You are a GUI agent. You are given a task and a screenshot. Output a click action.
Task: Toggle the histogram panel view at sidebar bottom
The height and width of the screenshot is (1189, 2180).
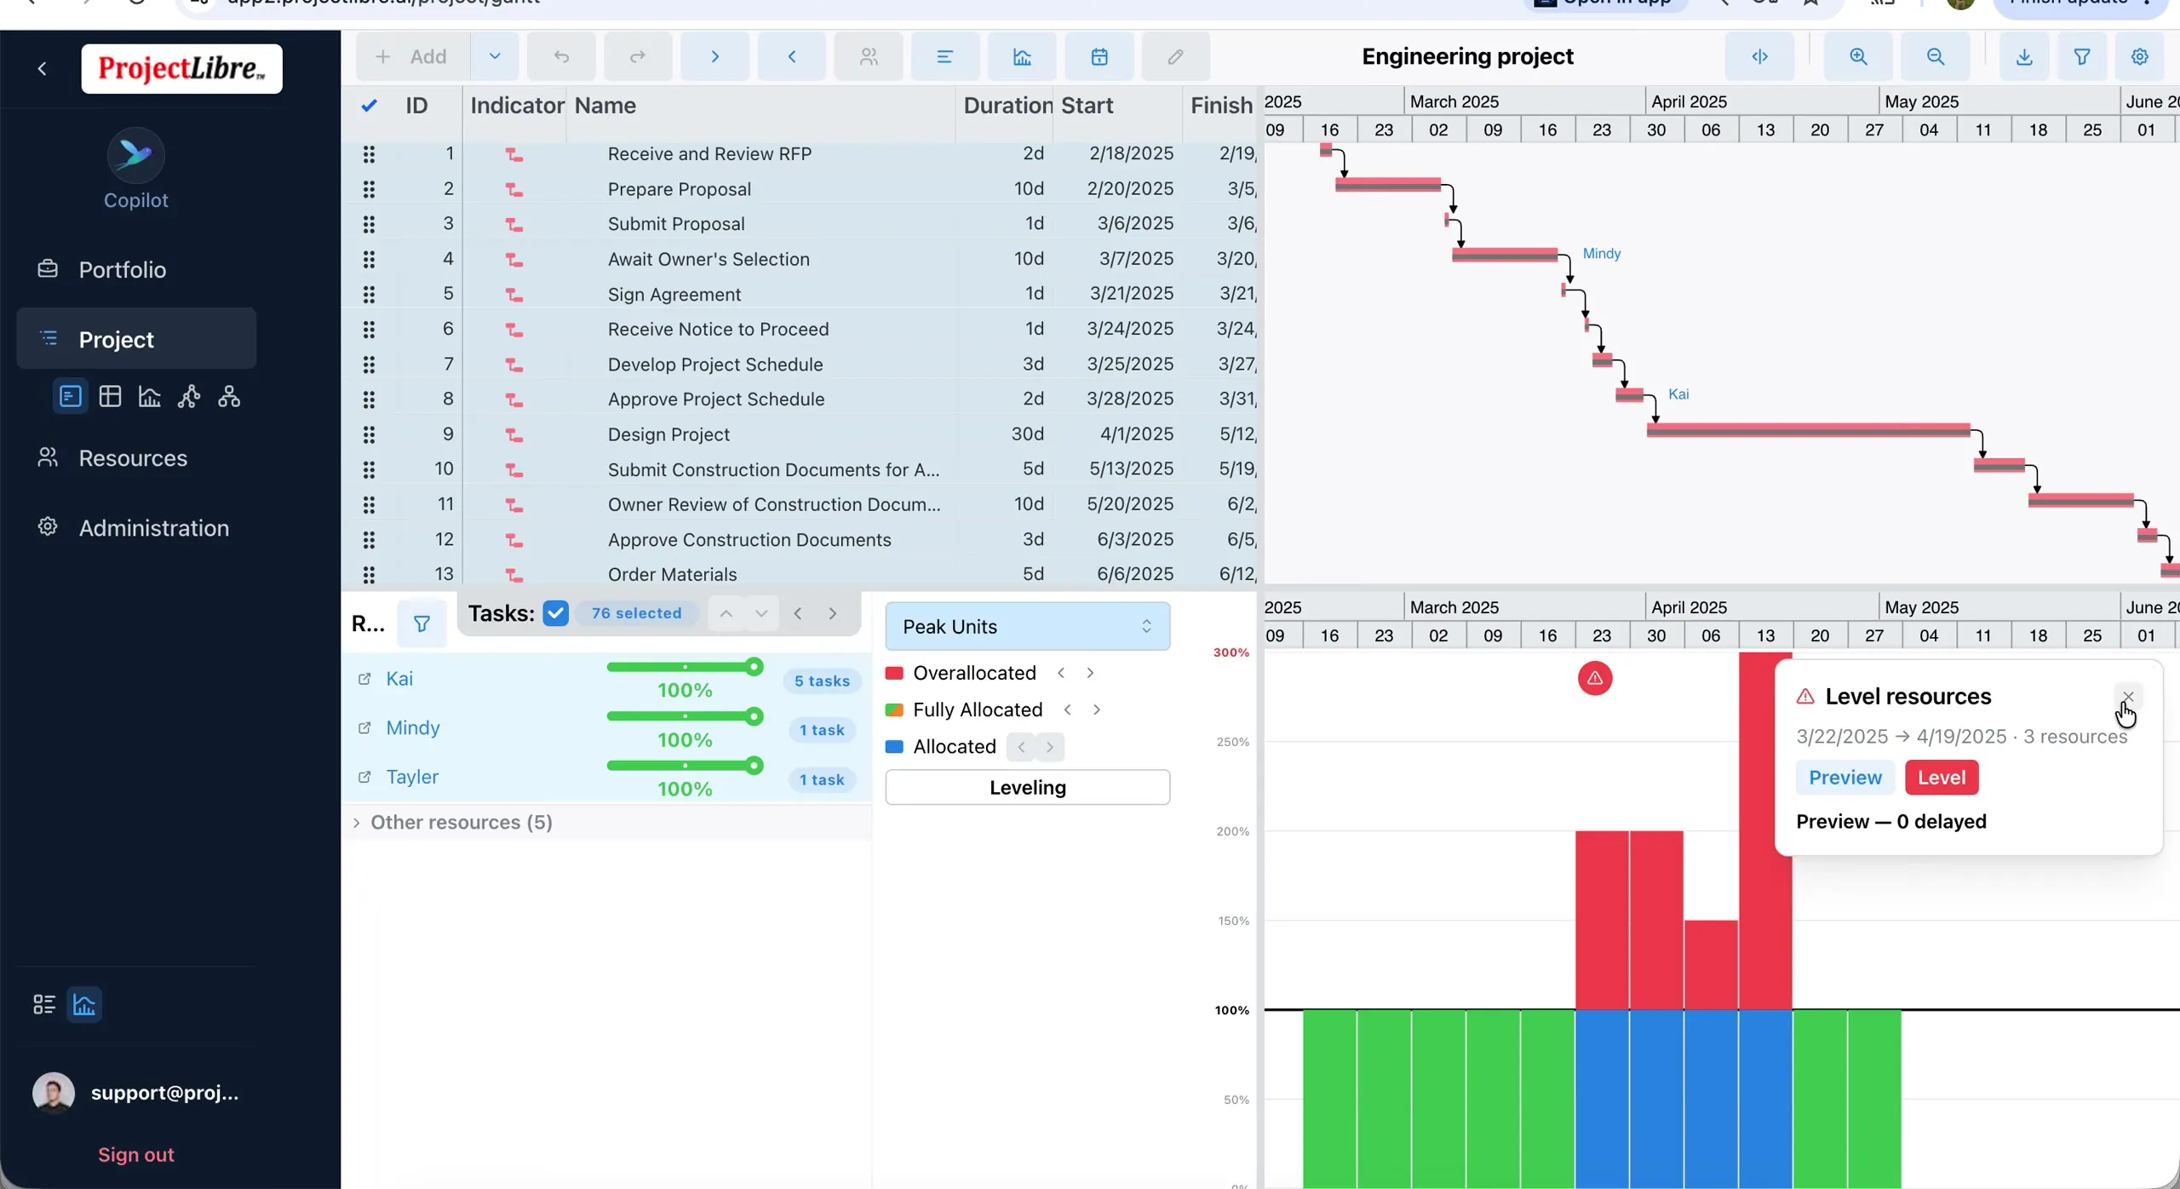pyautogui.click(x=84, y=1004)
